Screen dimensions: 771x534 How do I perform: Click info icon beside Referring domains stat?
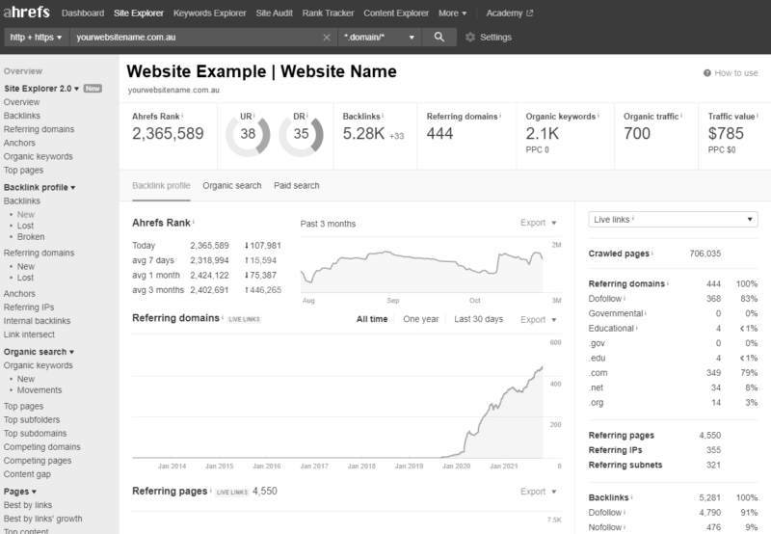point(500,116)
